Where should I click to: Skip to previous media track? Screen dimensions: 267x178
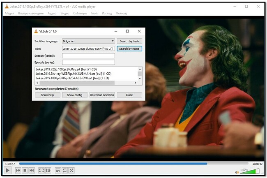(18, 170)
